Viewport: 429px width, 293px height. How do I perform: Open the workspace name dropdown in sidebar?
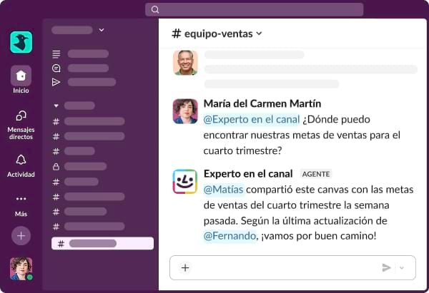click(102, 30)
